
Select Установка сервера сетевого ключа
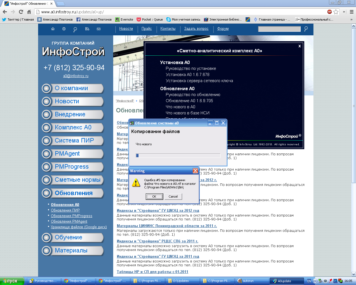click(199, 81)
